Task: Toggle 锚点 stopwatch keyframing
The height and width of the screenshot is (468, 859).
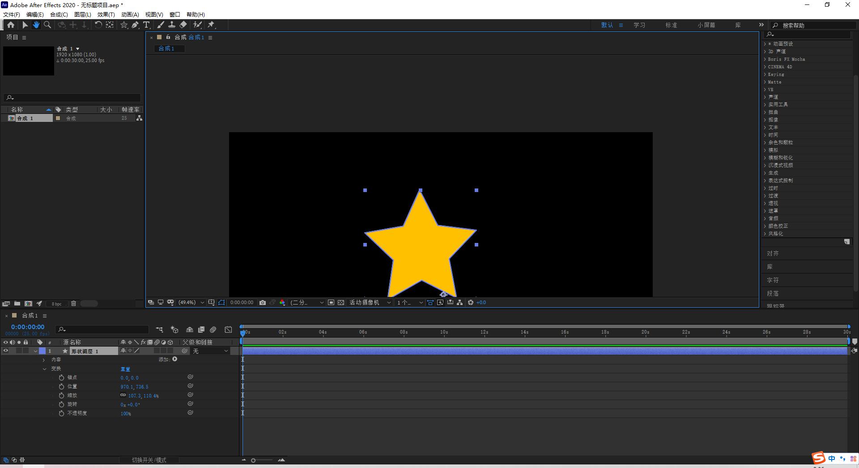Action: point(61,378)
